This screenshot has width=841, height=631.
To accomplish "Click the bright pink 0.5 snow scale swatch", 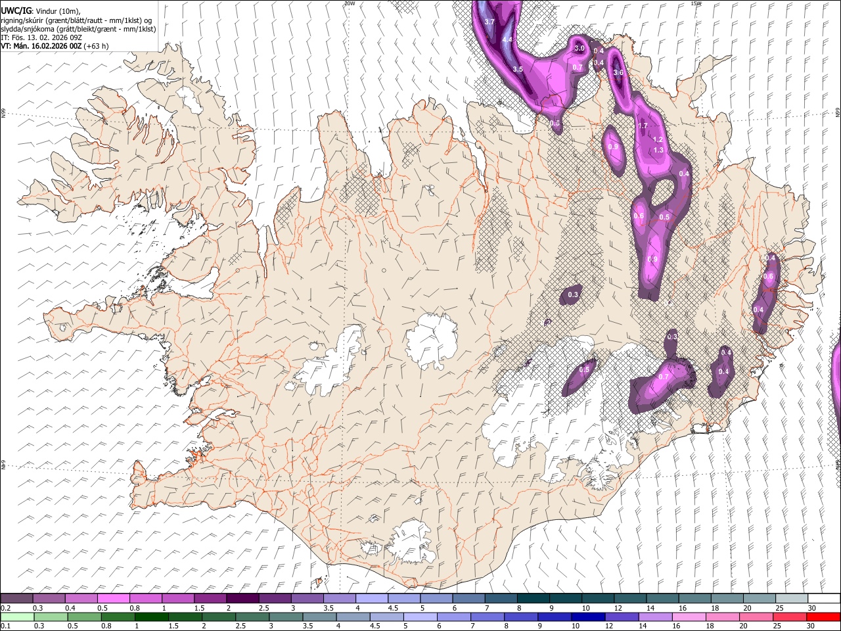I will pyautogui.click(x=113, y=598).
